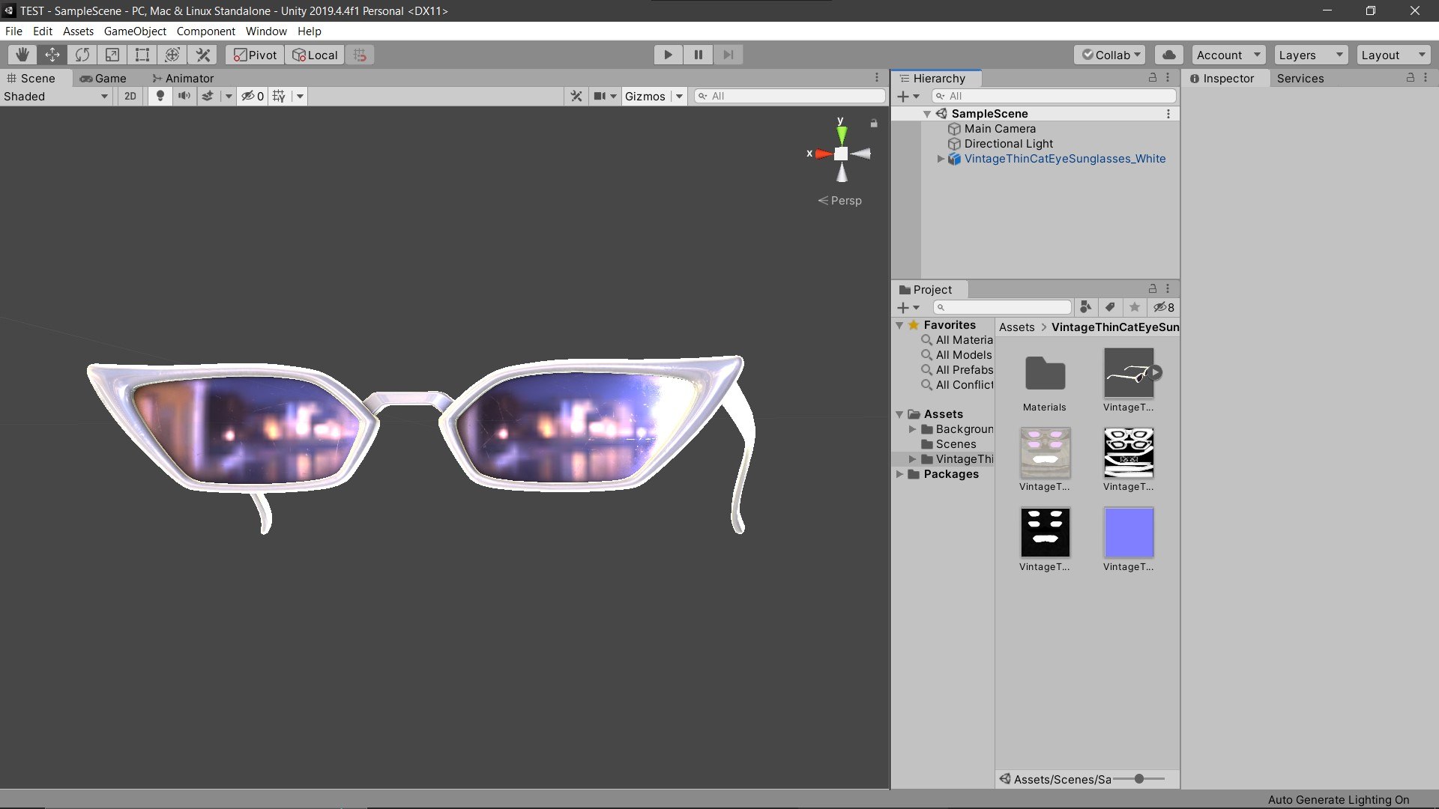Open the Collab dropdown

pos(1109,55)
